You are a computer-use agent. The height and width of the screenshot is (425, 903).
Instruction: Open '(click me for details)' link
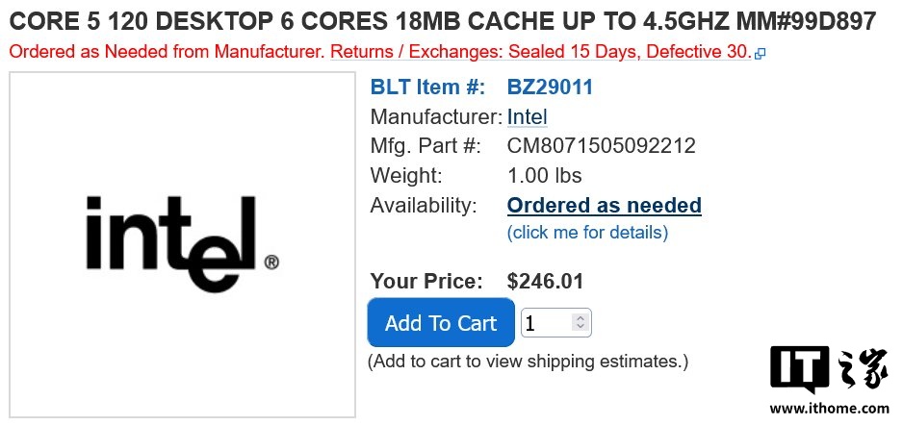587,233
